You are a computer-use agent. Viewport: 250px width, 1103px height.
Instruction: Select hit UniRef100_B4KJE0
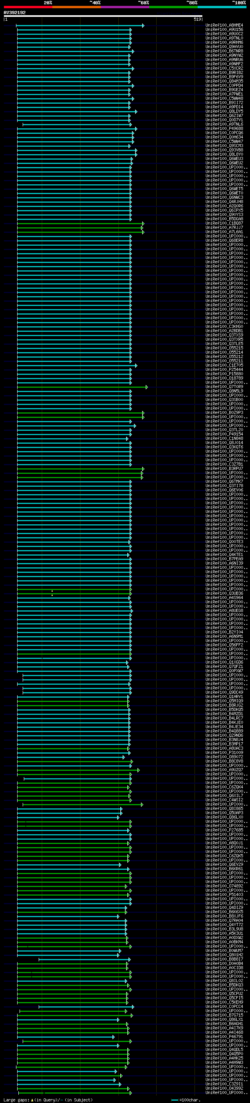click(x=224, y=722)
